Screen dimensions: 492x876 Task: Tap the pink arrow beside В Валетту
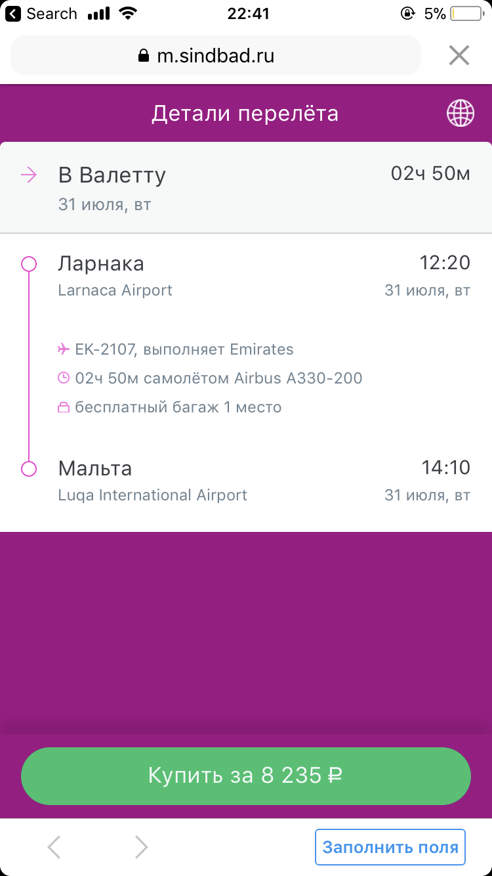click(28, 175)
